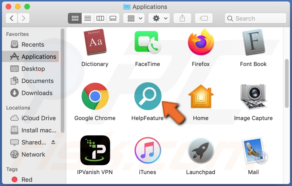Select the Home app icon
The width and height of the screenshot is (292, 186).
(201, 96)
